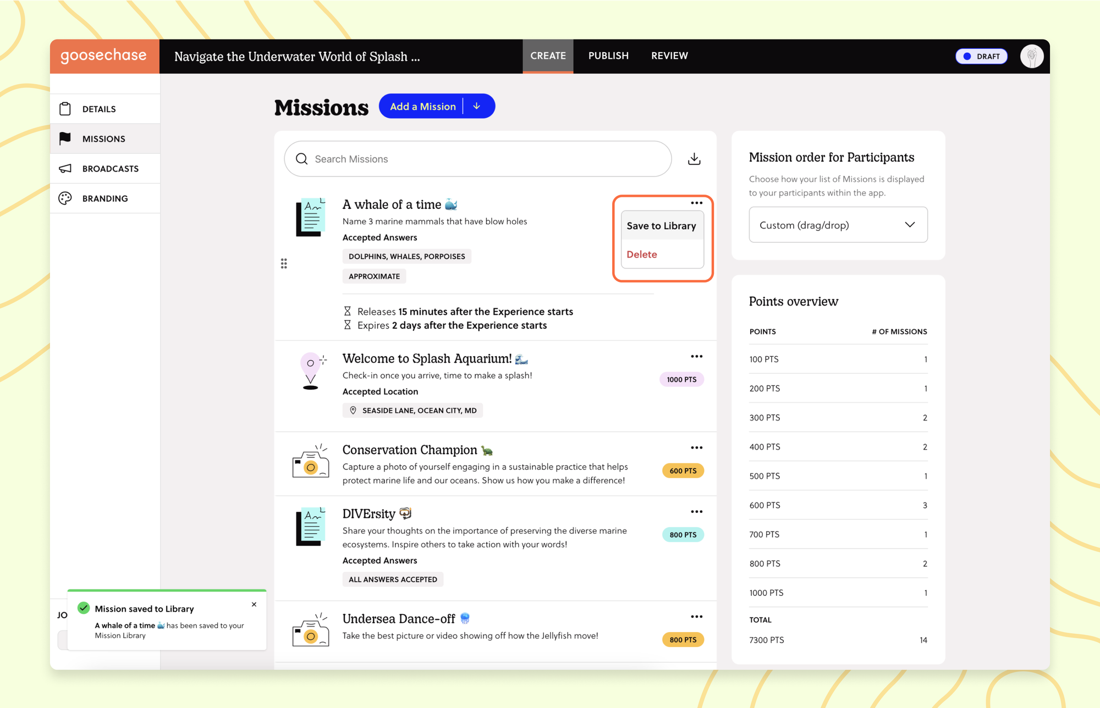Open the Undersea Dance-off options menu
This screenshot has width=1100, height=708.
coord(696,616)
